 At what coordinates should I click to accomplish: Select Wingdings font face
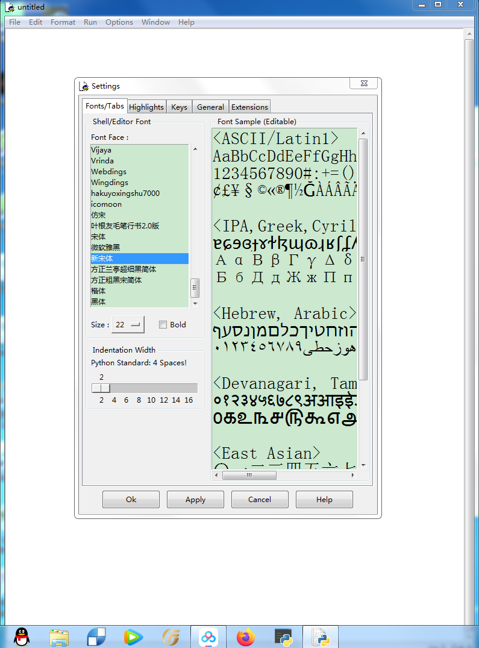click(140, 182)
